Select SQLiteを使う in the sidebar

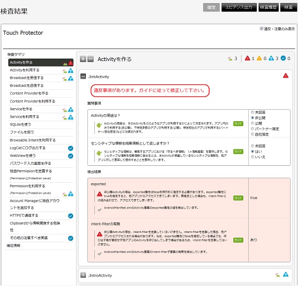[20, 124]
